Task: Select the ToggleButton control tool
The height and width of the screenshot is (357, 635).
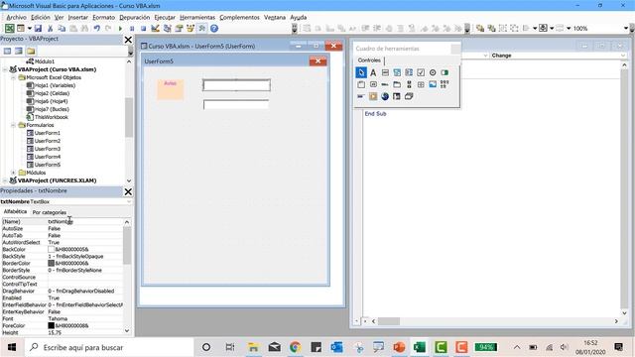Action: pos(444,72)
